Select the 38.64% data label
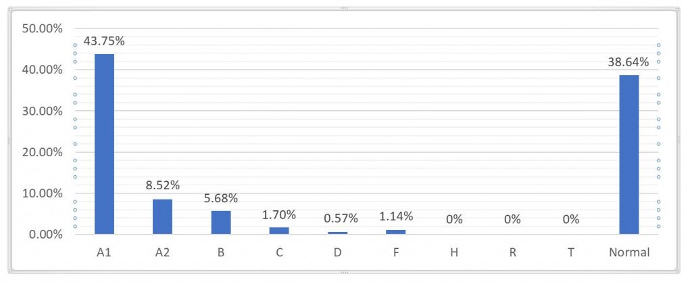The width and height of the screenshot is (692, 284). point(628,62)
